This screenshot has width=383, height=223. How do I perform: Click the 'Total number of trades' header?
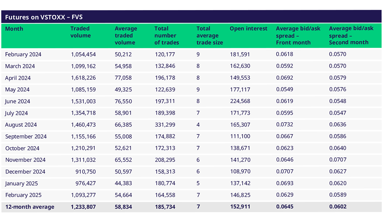166,36
